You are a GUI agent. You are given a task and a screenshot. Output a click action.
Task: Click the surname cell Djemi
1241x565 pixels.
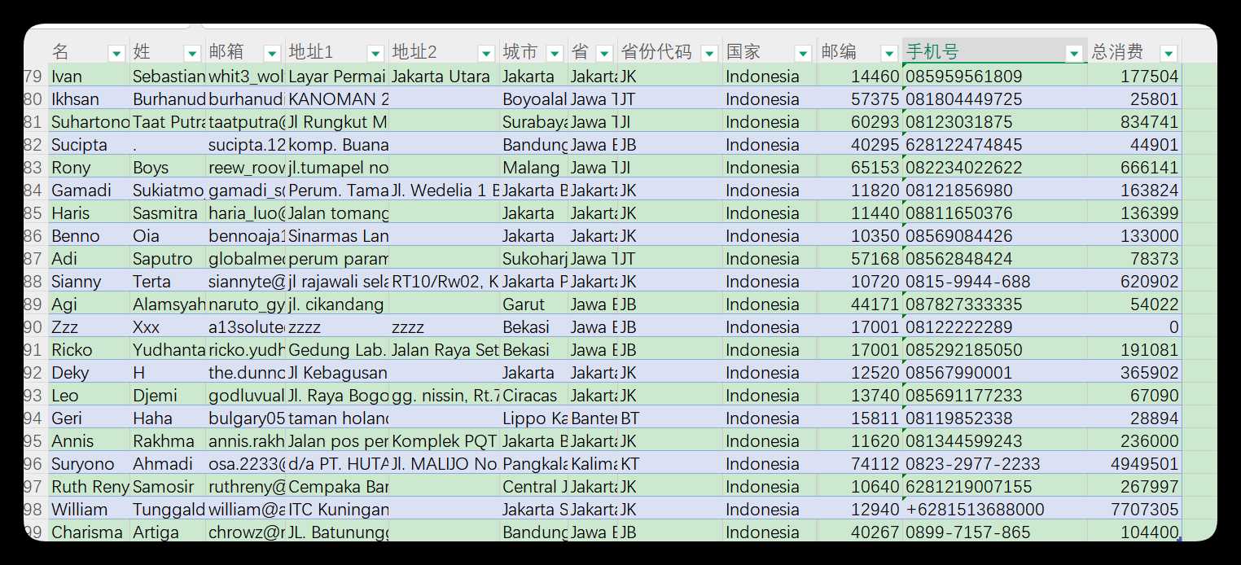click(x=168, y=396)
